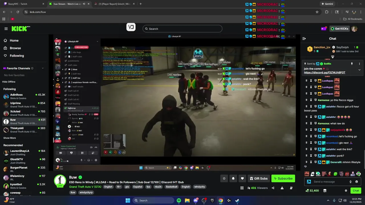Report the stream with warning icon
The height and width of the screenshot is (205, 365).
pos(282,188)
